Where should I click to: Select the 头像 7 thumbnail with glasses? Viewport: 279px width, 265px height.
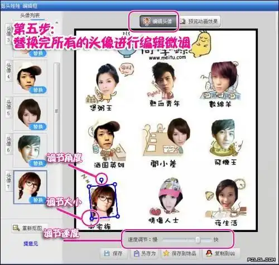click(30, 187)
